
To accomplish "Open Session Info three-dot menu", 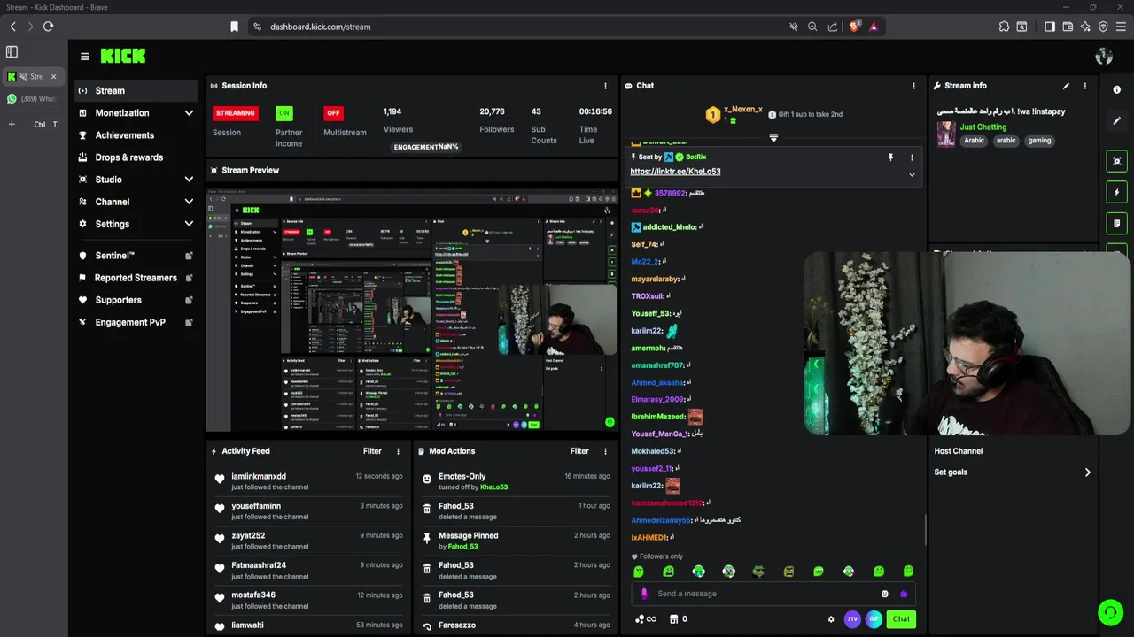I will [x=606, y=86].
